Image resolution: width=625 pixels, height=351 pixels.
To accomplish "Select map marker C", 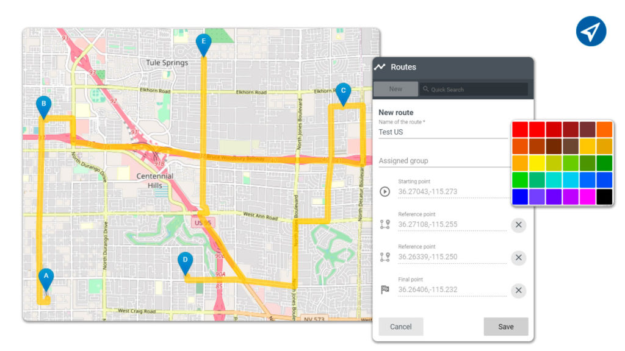I will pyautogui.click(x=343, y=94).
